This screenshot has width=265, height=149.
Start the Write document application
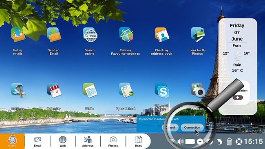pos(90,90)
